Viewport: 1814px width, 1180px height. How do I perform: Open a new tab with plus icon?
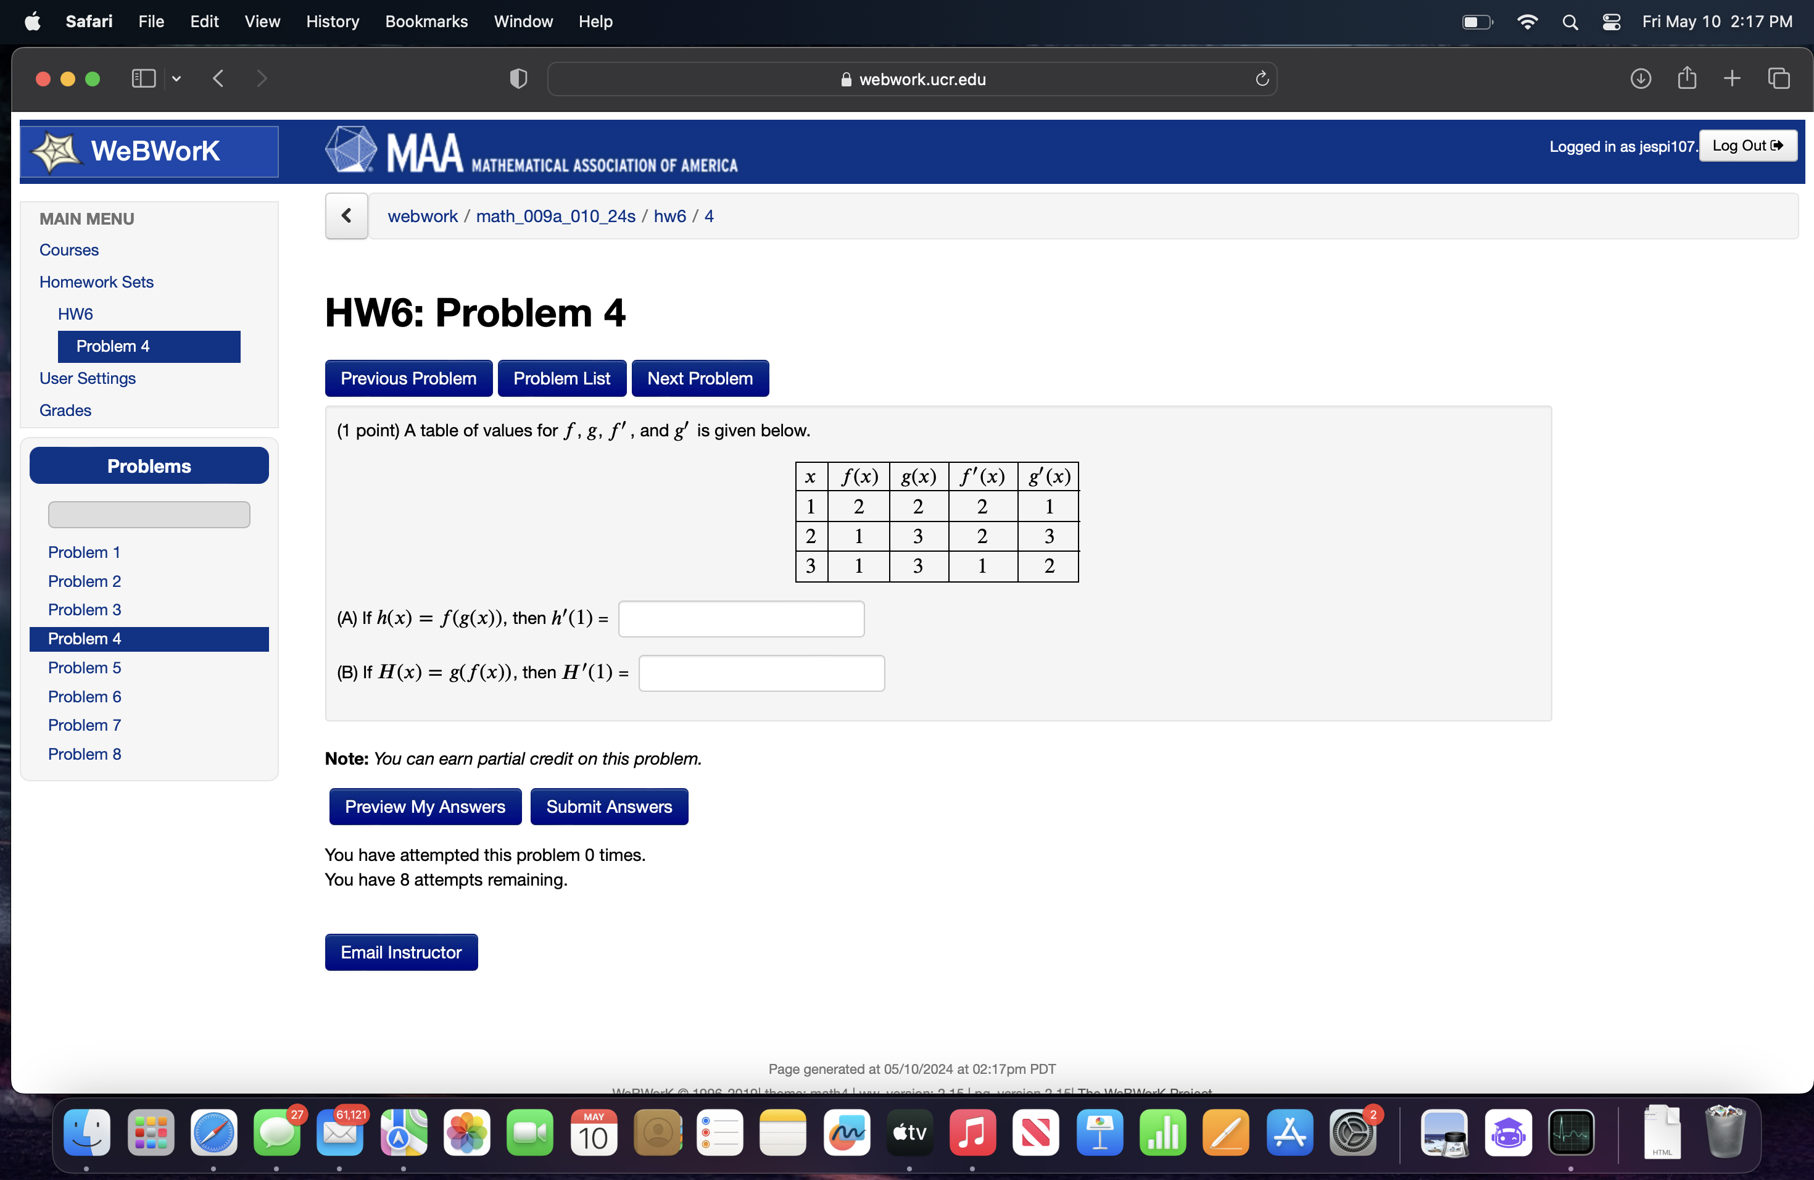(1732, 78)
